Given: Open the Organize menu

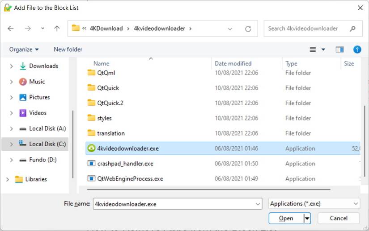Looking at the screenshot, I should (24, 49).
